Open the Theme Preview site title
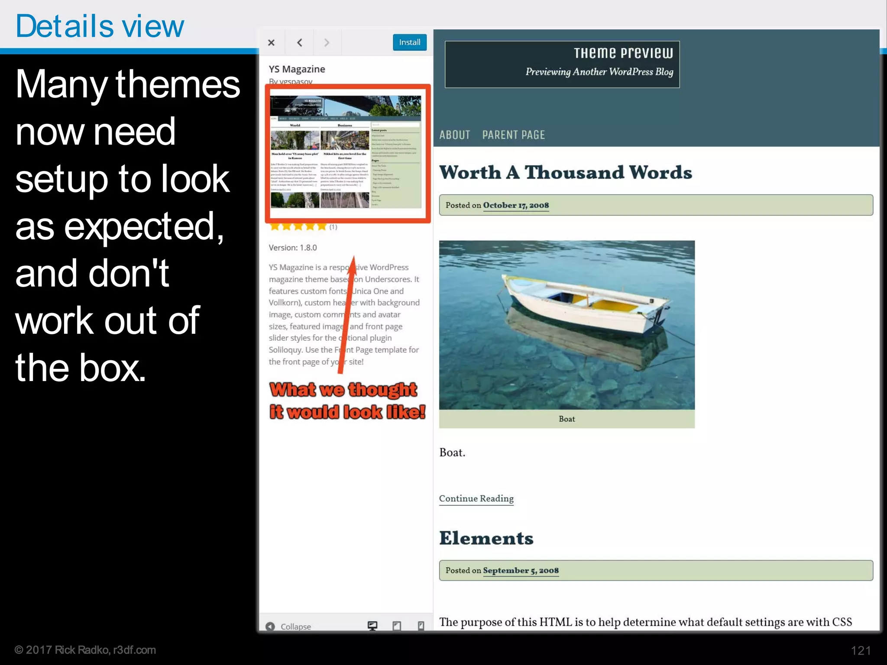The height and width of the screenshot is (665, 887). 623,53
